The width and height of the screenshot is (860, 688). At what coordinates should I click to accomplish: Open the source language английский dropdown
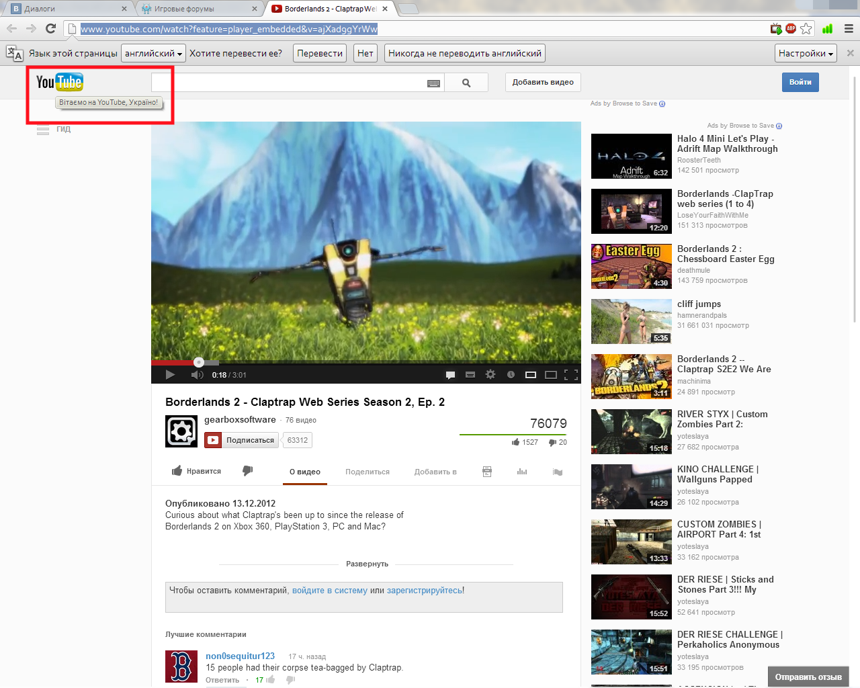(154, 53)
